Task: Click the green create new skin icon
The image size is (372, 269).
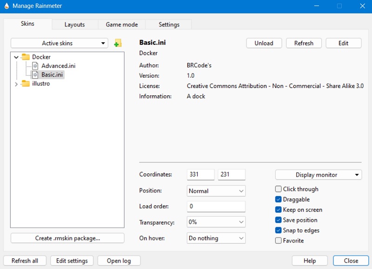Action: (x=118, y=42)
